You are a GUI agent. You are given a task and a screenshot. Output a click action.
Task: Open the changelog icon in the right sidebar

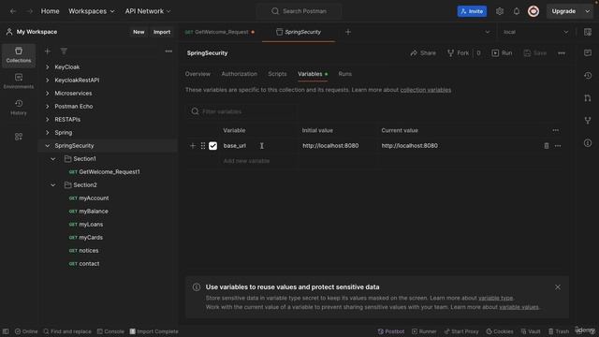point(588,76)
